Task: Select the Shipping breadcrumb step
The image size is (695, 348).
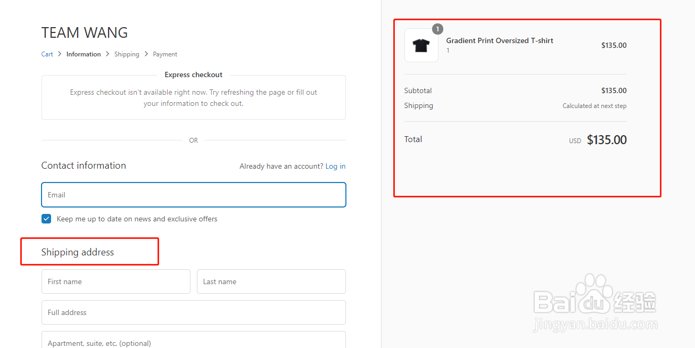Action: (127, 54)
